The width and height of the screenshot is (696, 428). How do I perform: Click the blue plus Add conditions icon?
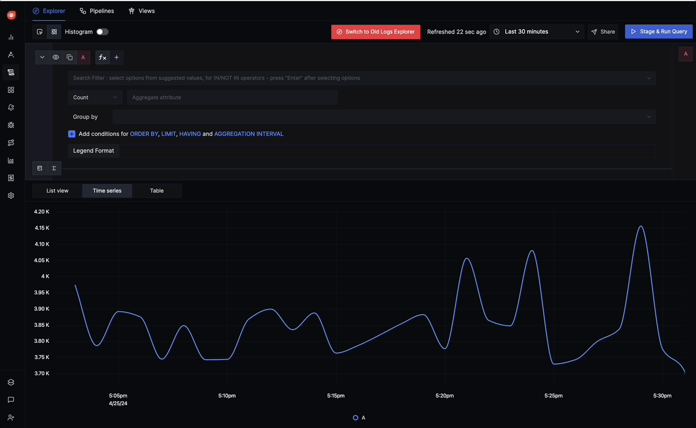71,134
